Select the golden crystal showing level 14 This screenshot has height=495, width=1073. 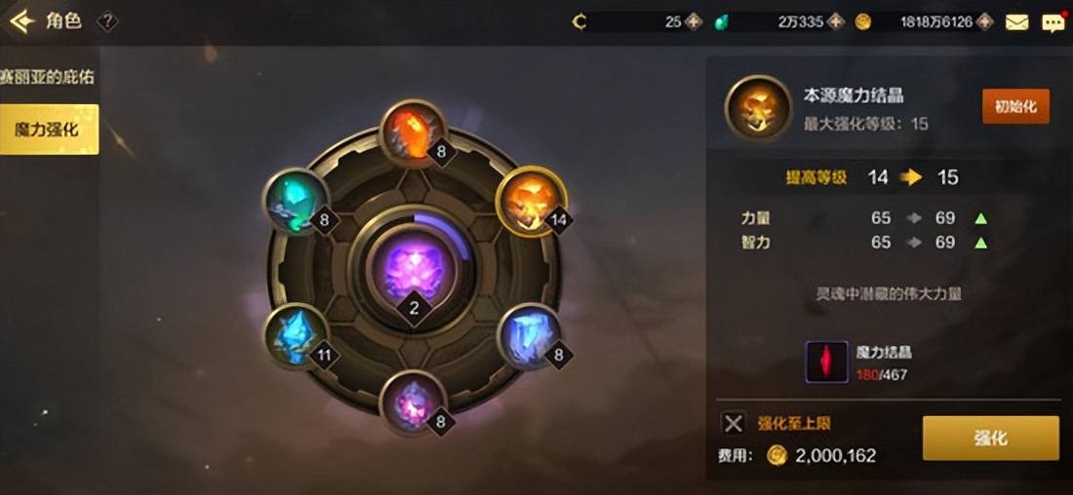point(531,202)
